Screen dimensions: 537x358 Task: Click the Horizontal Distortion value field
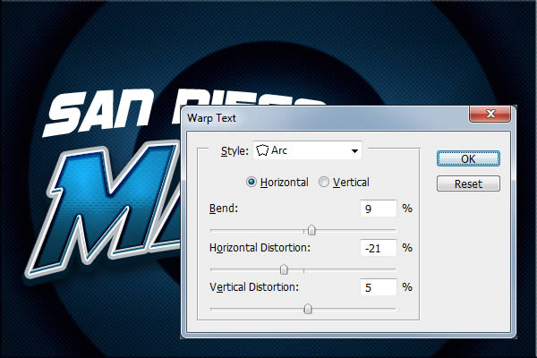coord(379,248)
